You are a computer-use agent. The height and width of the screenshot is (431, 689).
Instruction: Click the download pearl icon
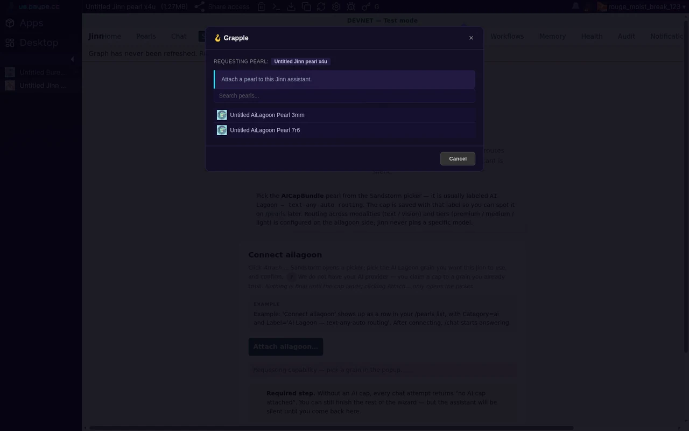pyautogui.click(x=291, y=6)
